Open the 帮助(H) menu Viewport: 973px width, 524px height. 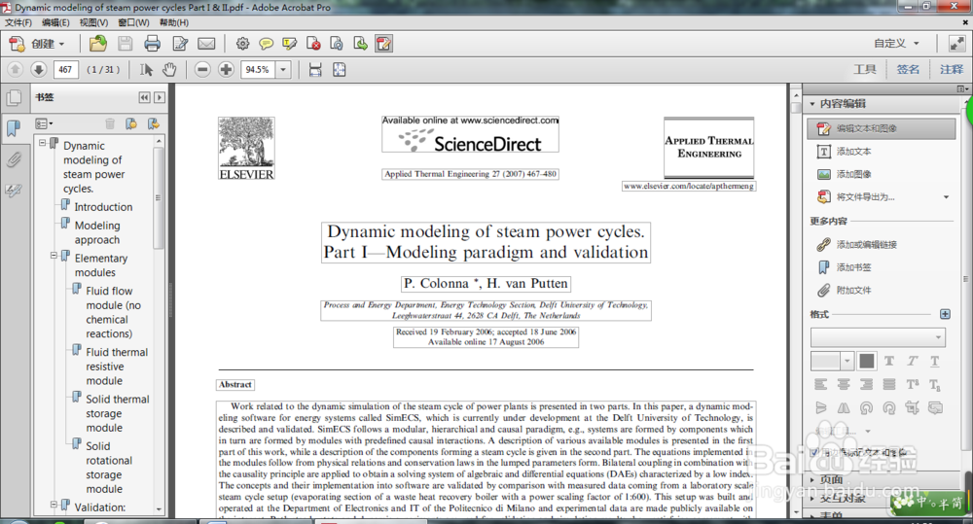174,22
